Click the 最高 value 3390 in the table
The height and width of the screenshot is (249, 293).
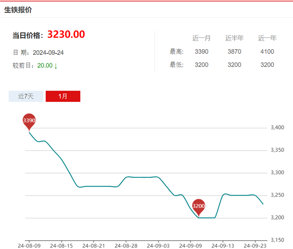point(201,52)
